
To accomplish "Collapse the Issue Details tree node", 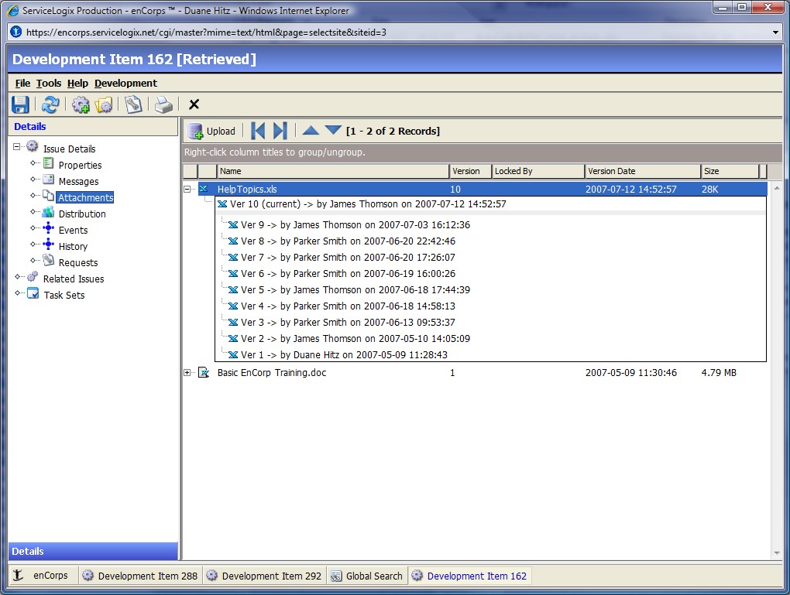I will tap(16, 147).
